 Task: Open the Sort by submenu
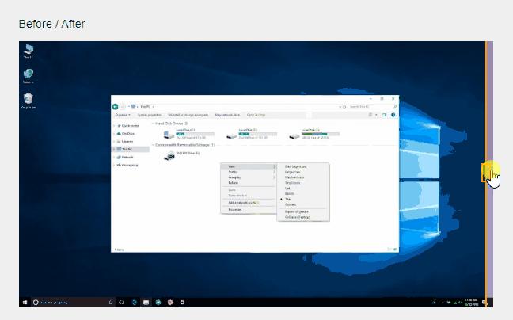pos(249,172)
